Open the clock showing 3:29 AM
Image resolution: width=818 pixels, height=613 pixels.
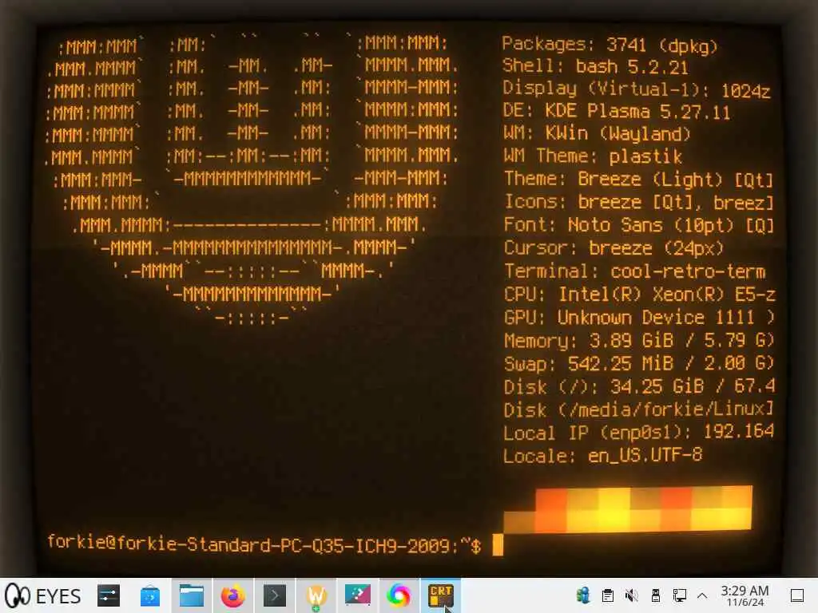[x=745, y=595]
